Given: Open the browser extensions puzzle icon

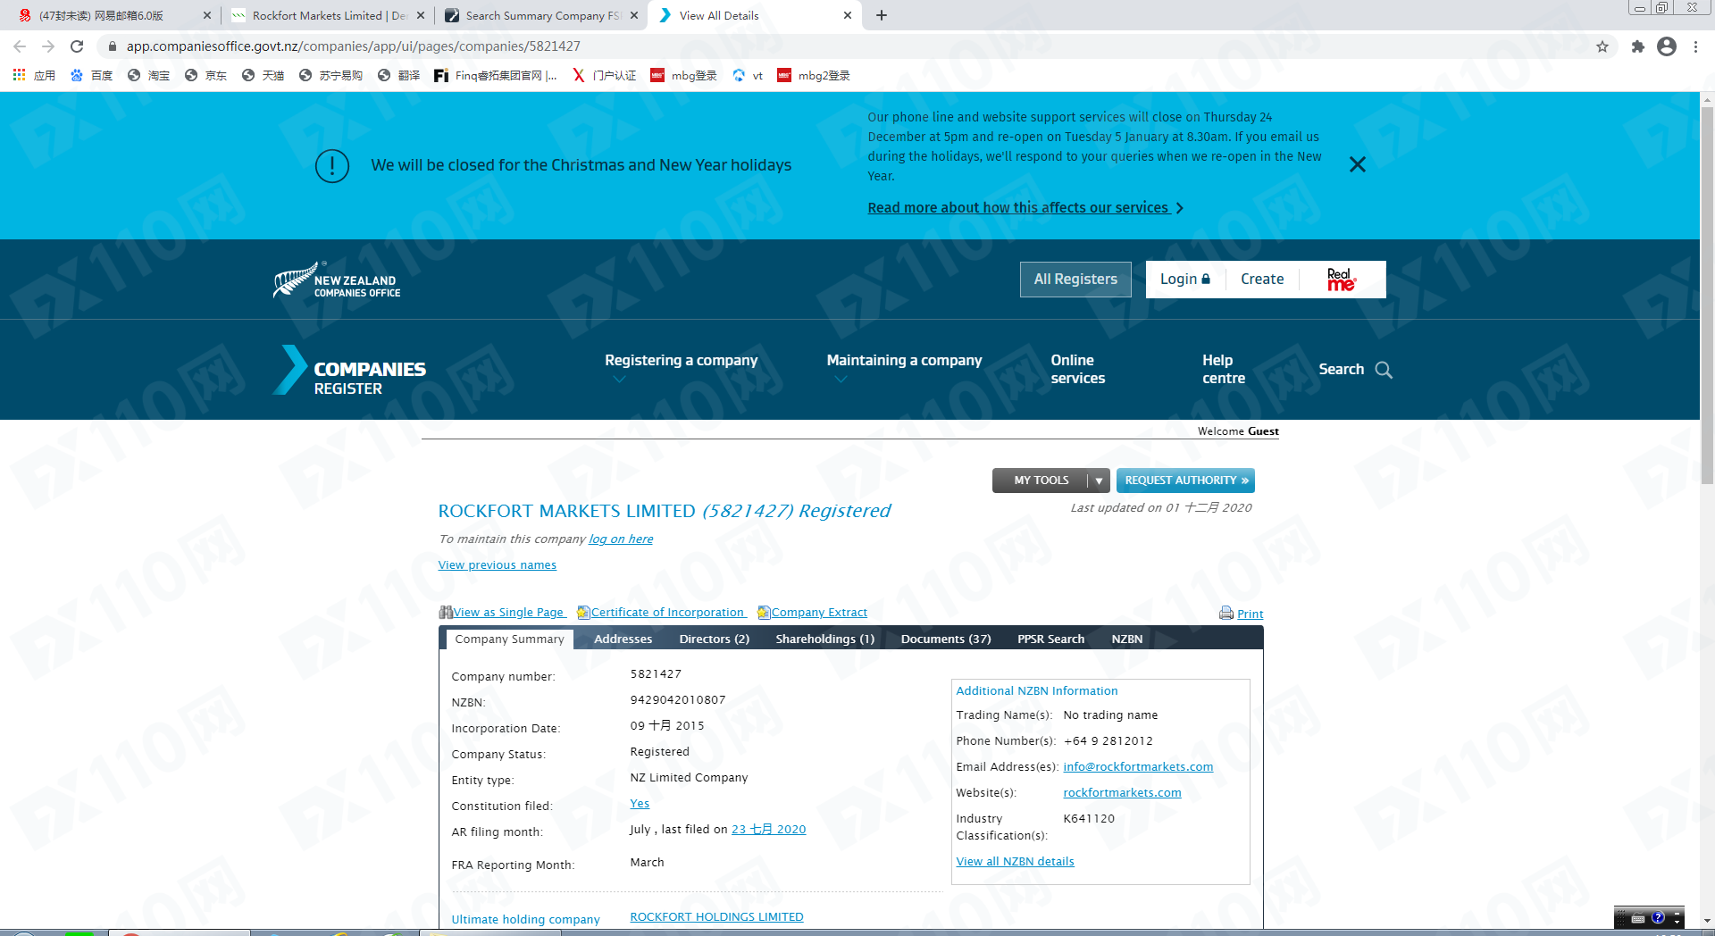Looking at the screenshot, I should [x=1637, y=46].
